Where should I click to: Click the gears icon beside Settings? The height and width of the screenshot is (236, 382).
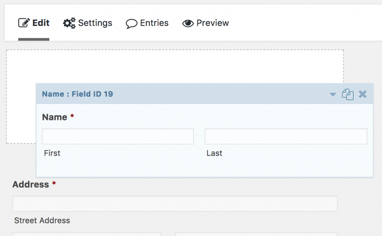tap(69, 23)
